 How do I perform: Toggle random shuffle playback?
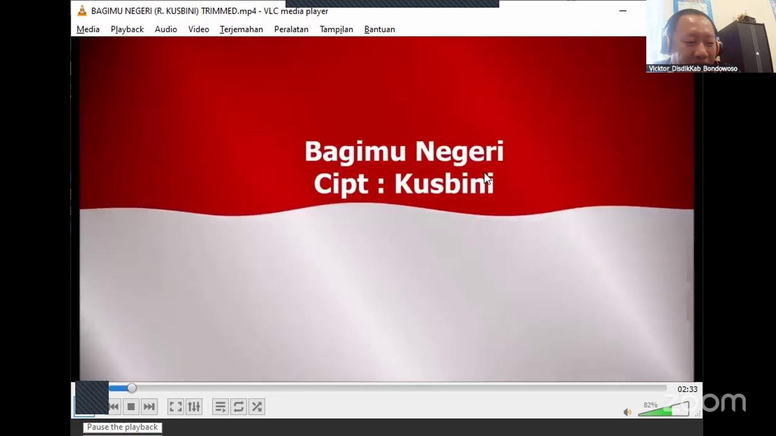click(x=257, y=407)
